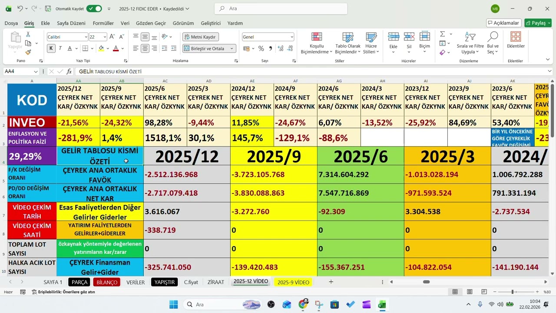Apply the red font color A
This screenshot has width=556, height=313.
pos(116,48)
